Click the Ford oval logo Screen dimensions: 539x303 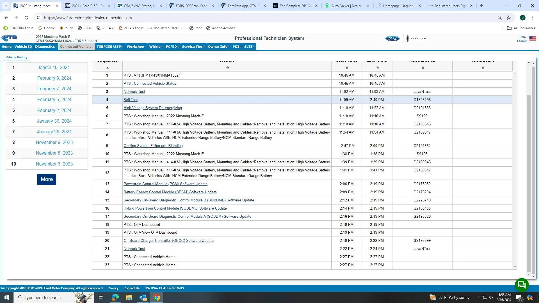392,38
